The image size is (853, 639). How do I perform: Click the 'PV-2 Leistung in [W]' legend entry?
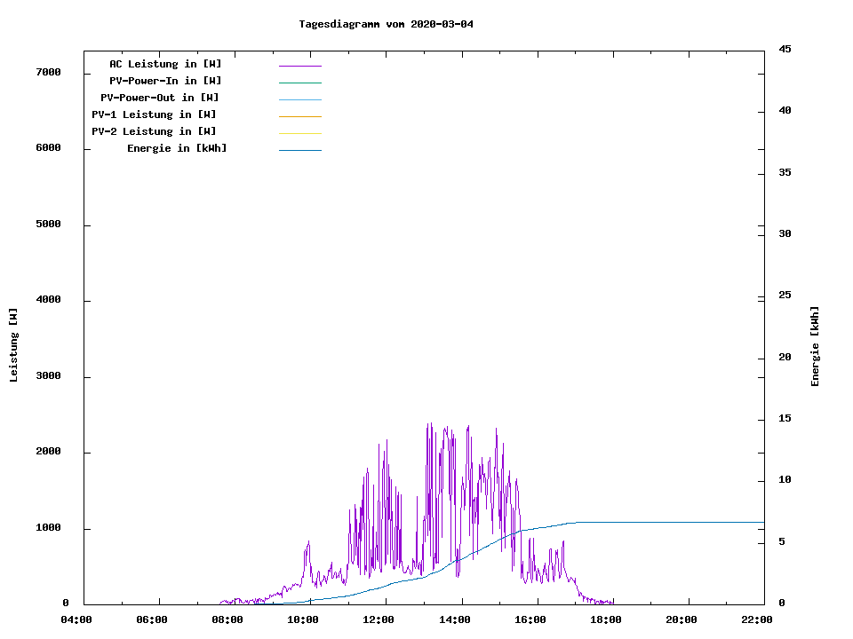154,131
